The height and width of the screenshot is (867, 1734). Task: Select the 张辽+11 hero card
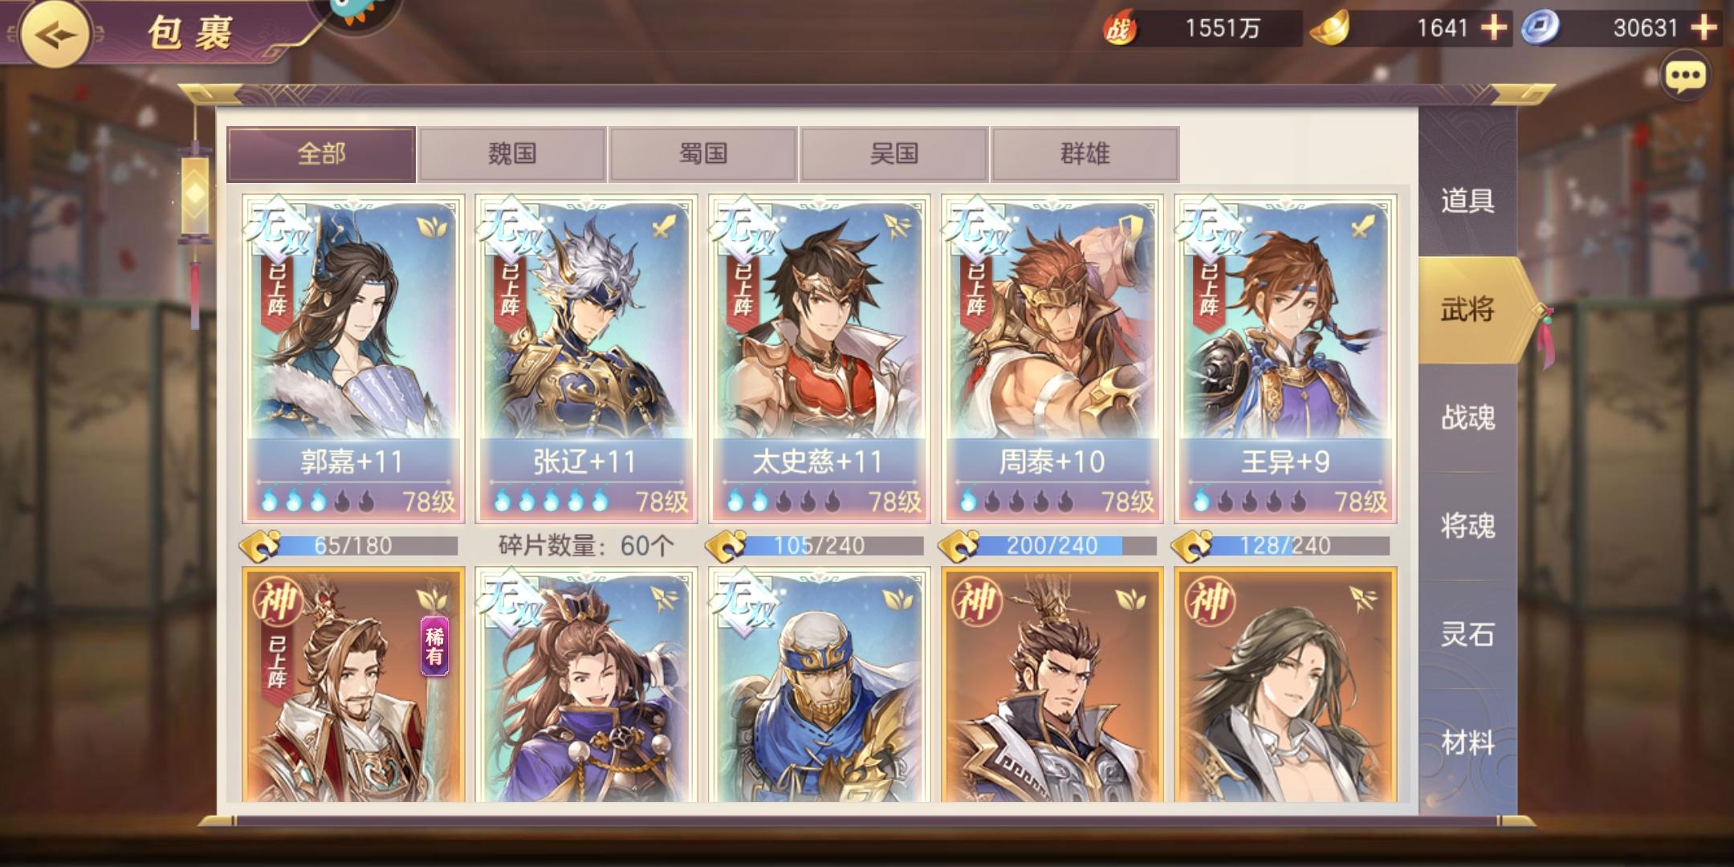click(586, 359)
